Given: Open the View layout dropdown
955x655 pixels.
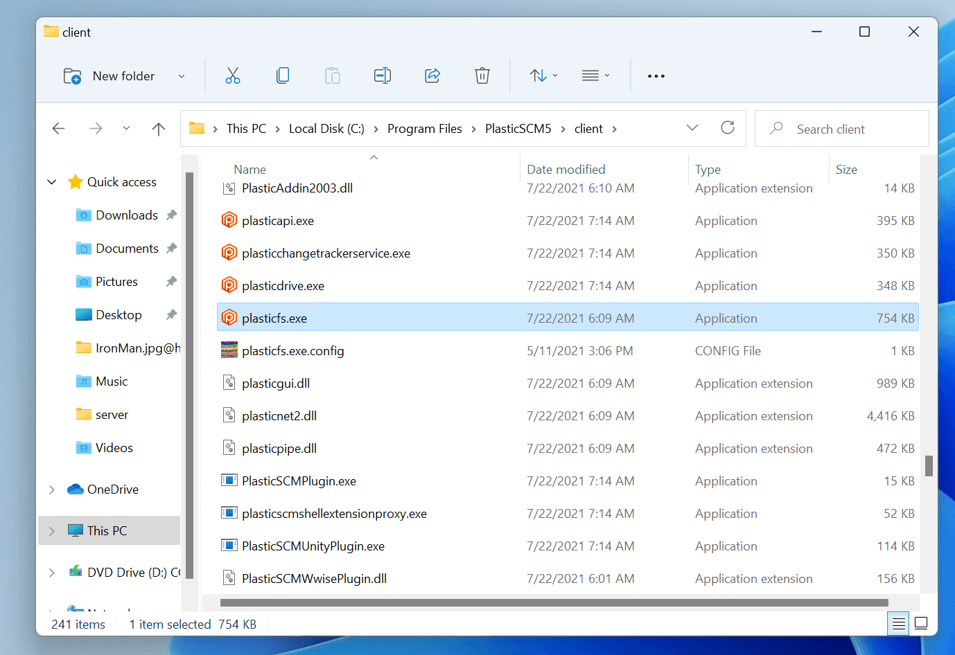Looking at the screenshot, I should point(595,75).
